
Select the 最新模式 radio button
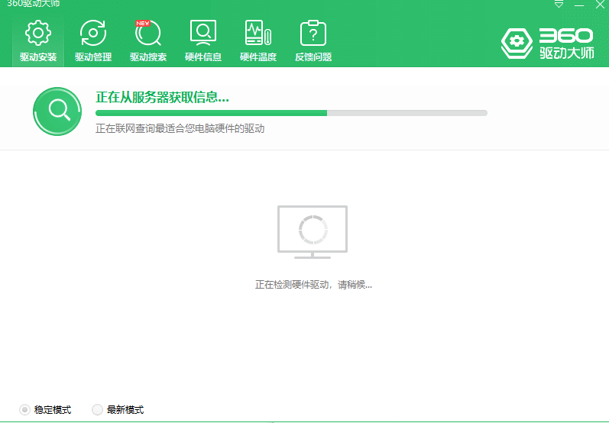[x=97, y=409]
